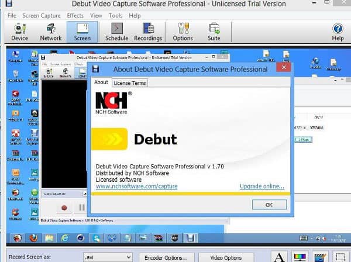This screenshot has height=262, width=351.
Task: Click OK in the About dialog
Action: [269, 205]
